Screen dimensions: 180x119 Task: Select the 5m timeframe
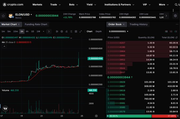9,31
